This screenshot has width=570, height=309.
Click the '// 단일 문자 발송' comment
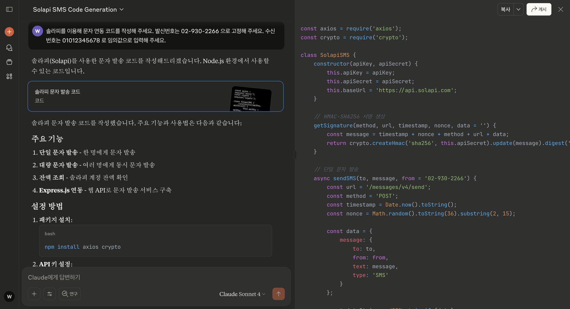(336, 169)
